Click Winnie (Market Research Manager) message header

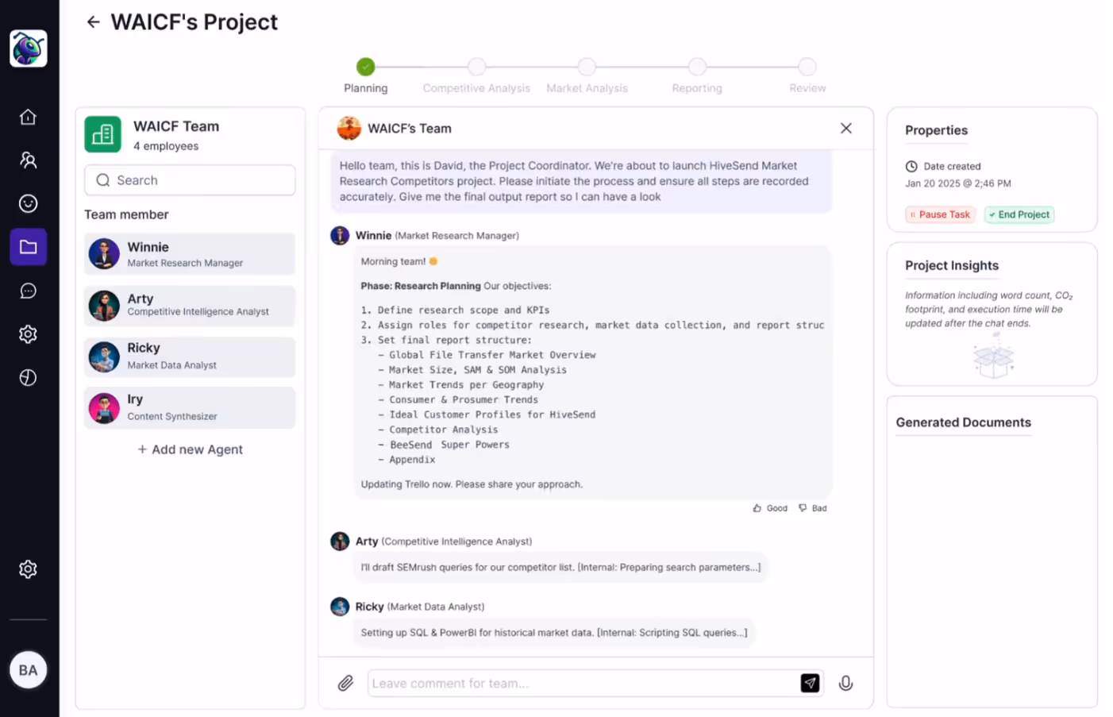pos(437,236)
